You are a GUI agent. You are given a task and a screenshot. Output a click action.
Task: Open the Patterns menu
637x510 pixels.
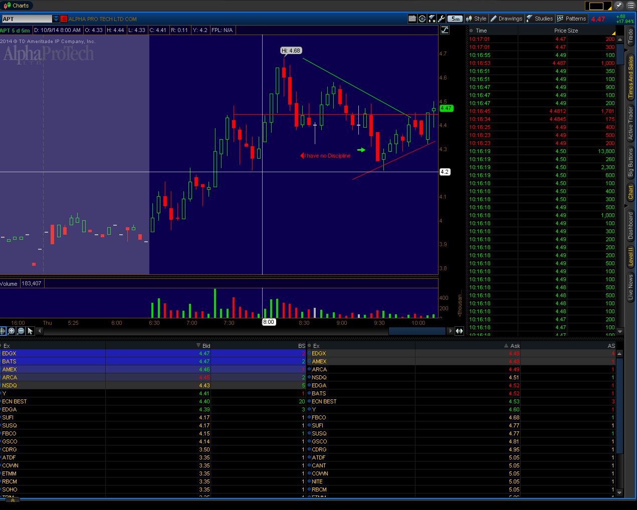572,19
